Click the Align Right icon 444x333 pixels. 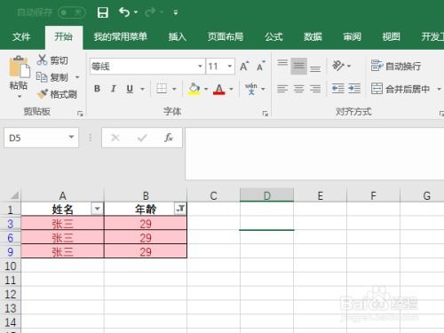click(x=315, y=89)
